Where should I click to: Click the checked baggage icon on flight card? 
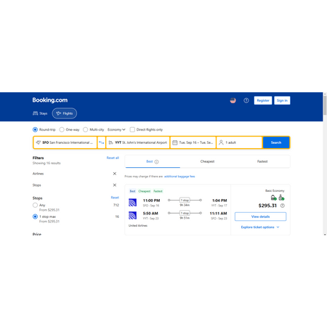tap(281, 198)
